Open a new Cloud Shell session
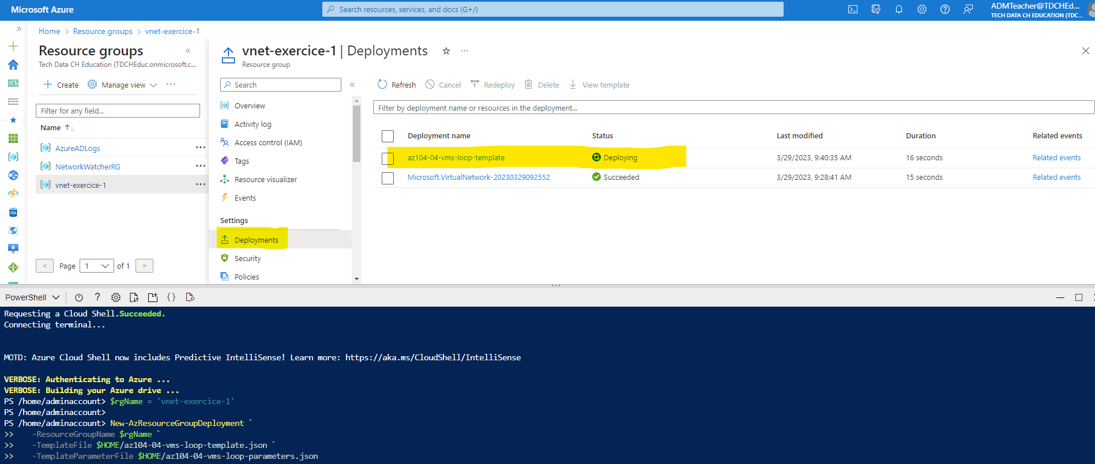1095x464 pixels. point(153,297)
